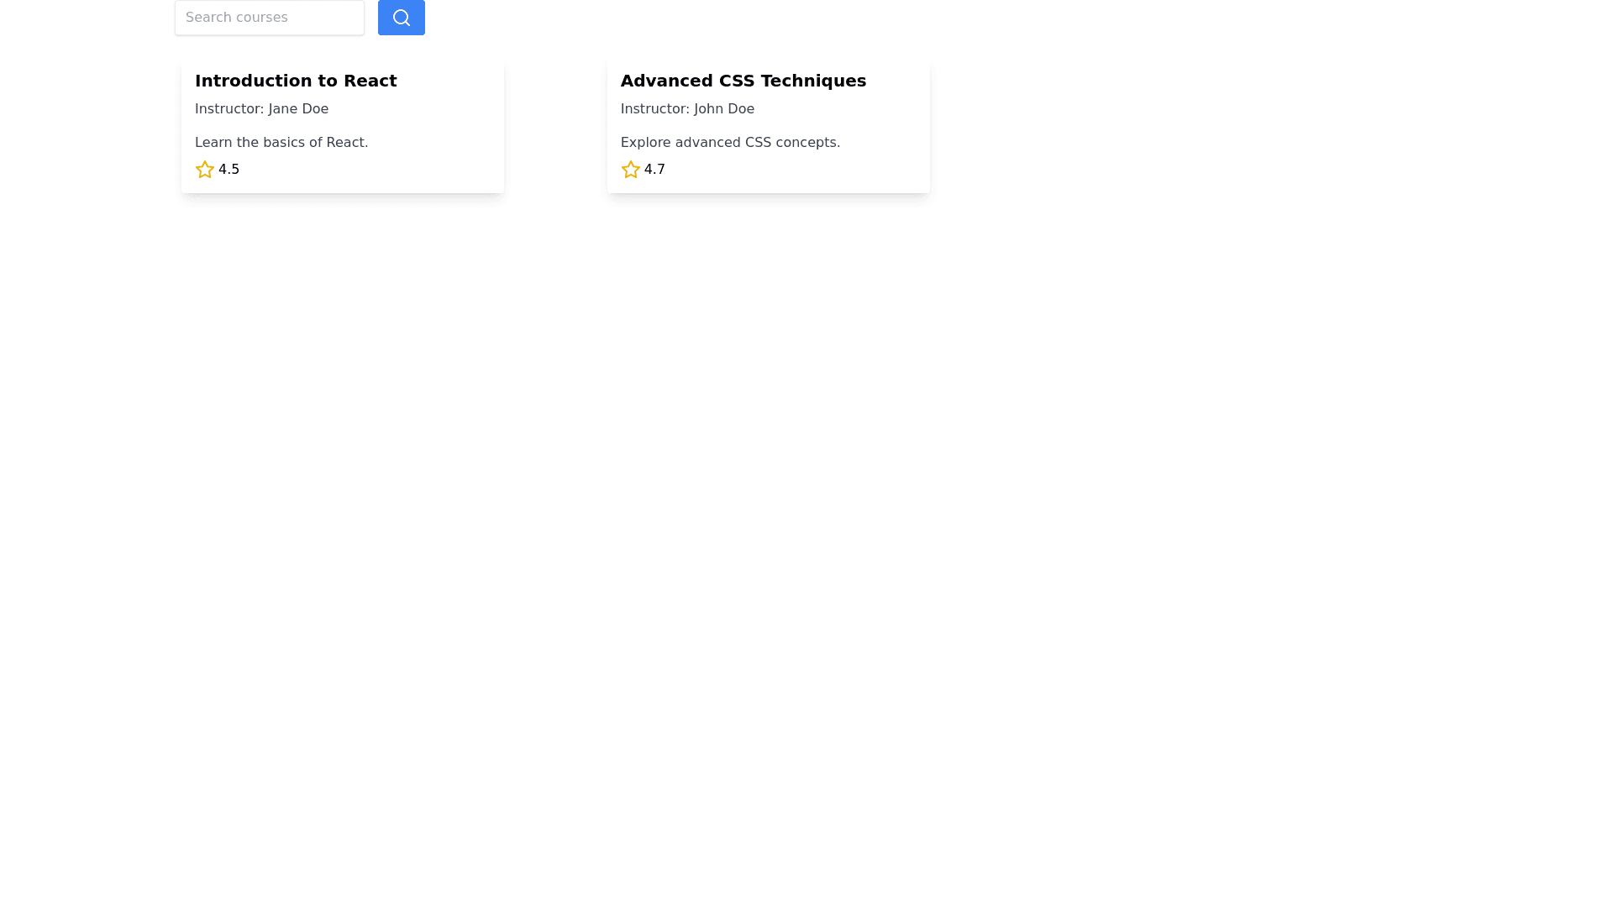Screen dimensions: 1613x907
Task: Click the star icon next to 4.5
Action: pos(204,170)
